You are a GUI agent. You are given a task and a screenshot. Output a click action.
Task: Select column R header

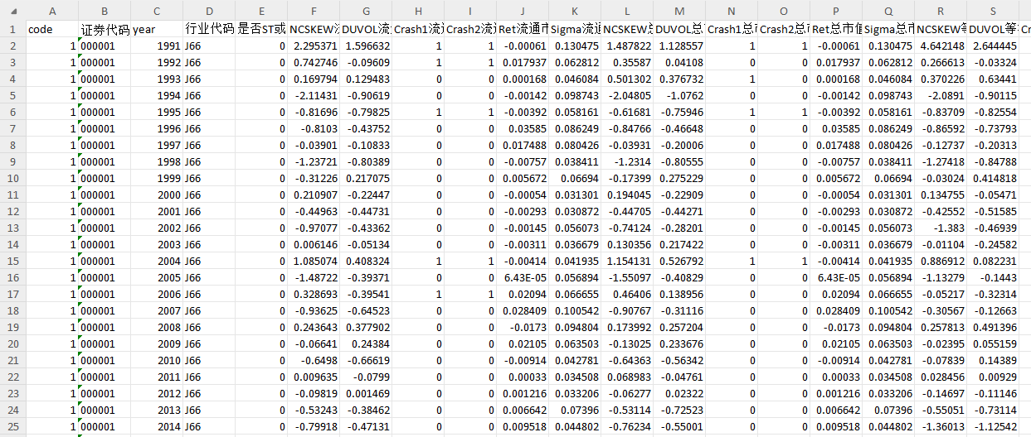pos(941,11)
